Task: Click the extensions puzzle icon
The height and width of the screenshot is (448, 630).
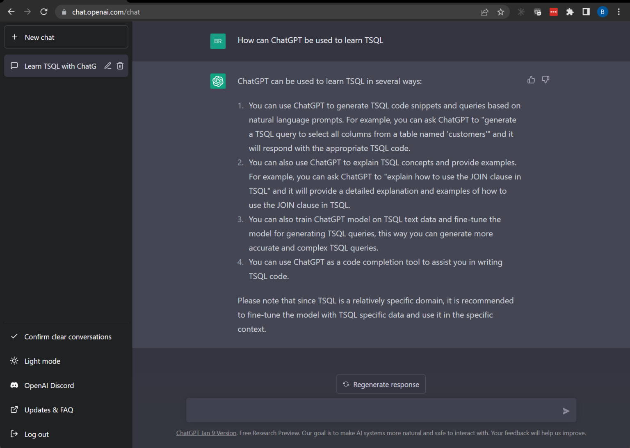Action: click(x=570, y=12)
